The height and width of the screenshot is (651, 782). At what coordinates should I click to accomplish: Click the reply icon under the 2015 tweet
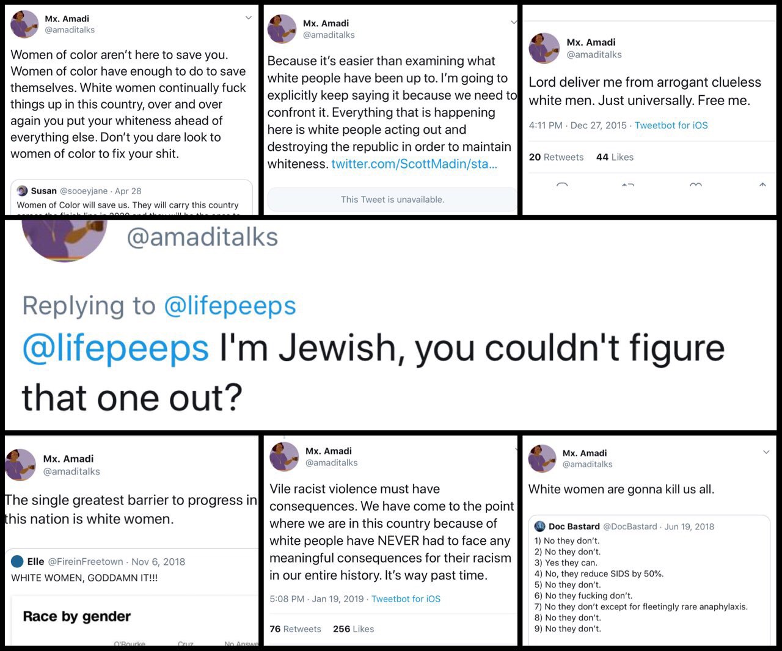click(x=563, y=184)
